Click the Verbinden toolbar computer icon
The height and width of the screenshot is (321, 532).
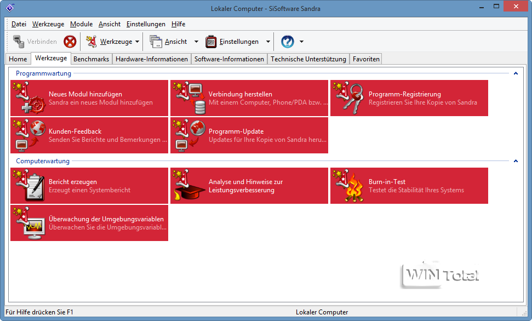pos(19,42)
